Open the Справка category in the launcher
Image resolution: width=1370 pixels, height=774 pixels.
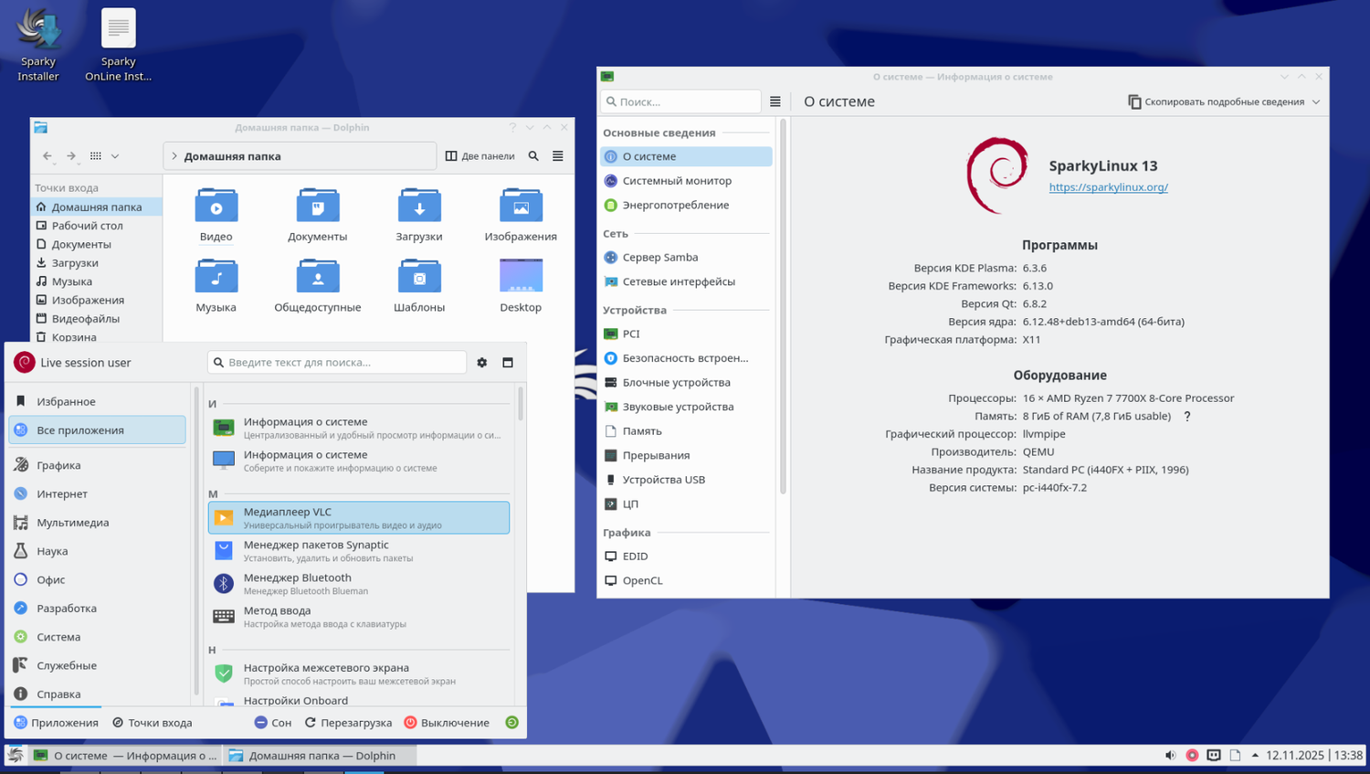tap(97, 694)
